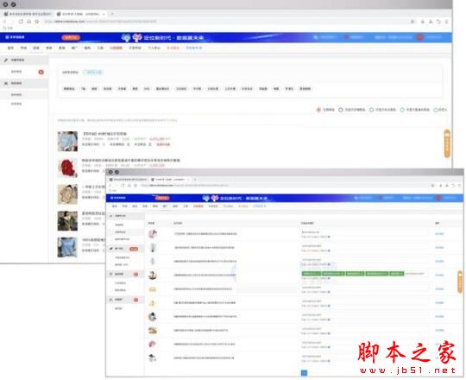Click the red circular badge in the rear window sidebar

[x=41, y=72]
